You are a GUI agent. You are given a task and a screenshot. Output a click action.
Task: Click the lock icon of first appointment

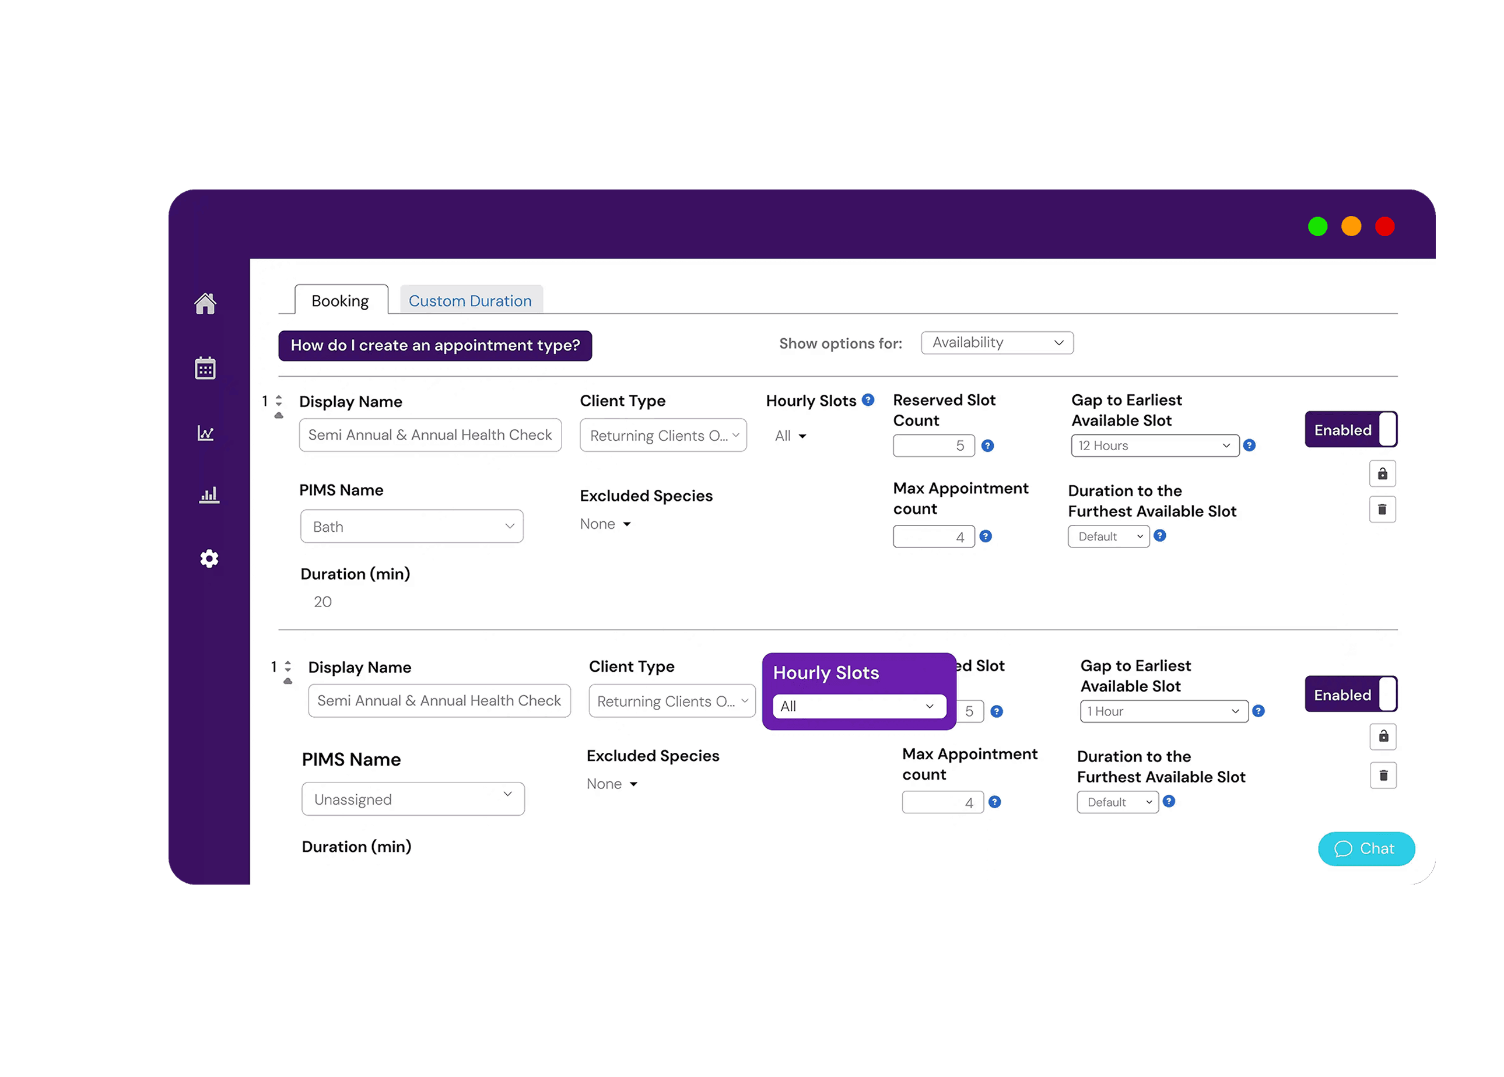[1382, 473]
